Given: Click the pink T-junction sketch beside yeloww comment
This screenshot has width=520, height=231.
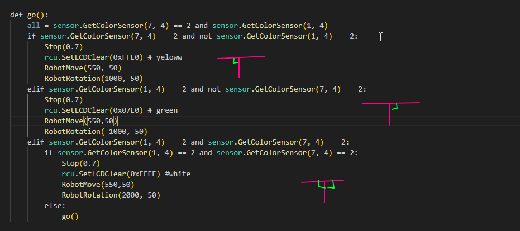Looking at the screenshot, I should point(240,63).
